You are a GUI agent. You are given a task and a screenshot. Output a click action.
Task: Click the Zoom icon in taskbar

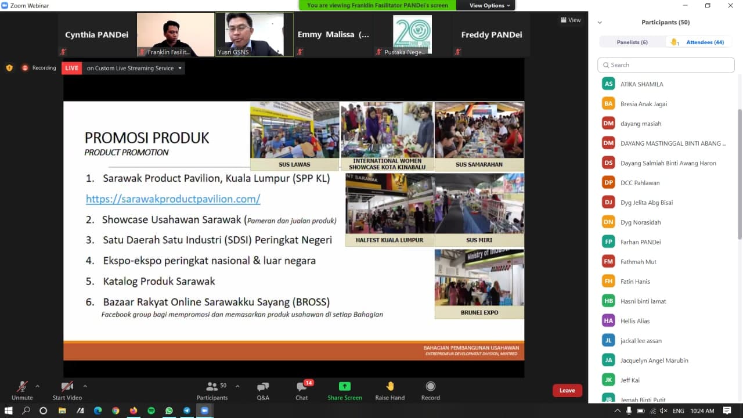point(204,410)
